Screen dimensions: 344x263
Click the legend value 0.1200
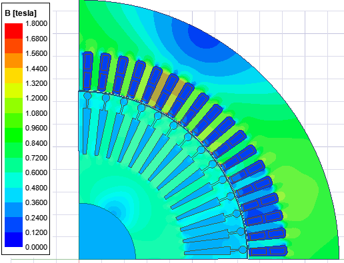(36, 232)
